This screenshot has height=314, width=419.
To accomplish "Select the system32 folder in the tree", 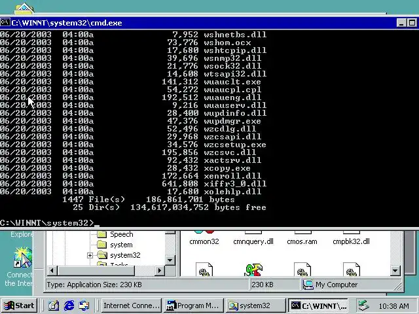I will 125,255.
